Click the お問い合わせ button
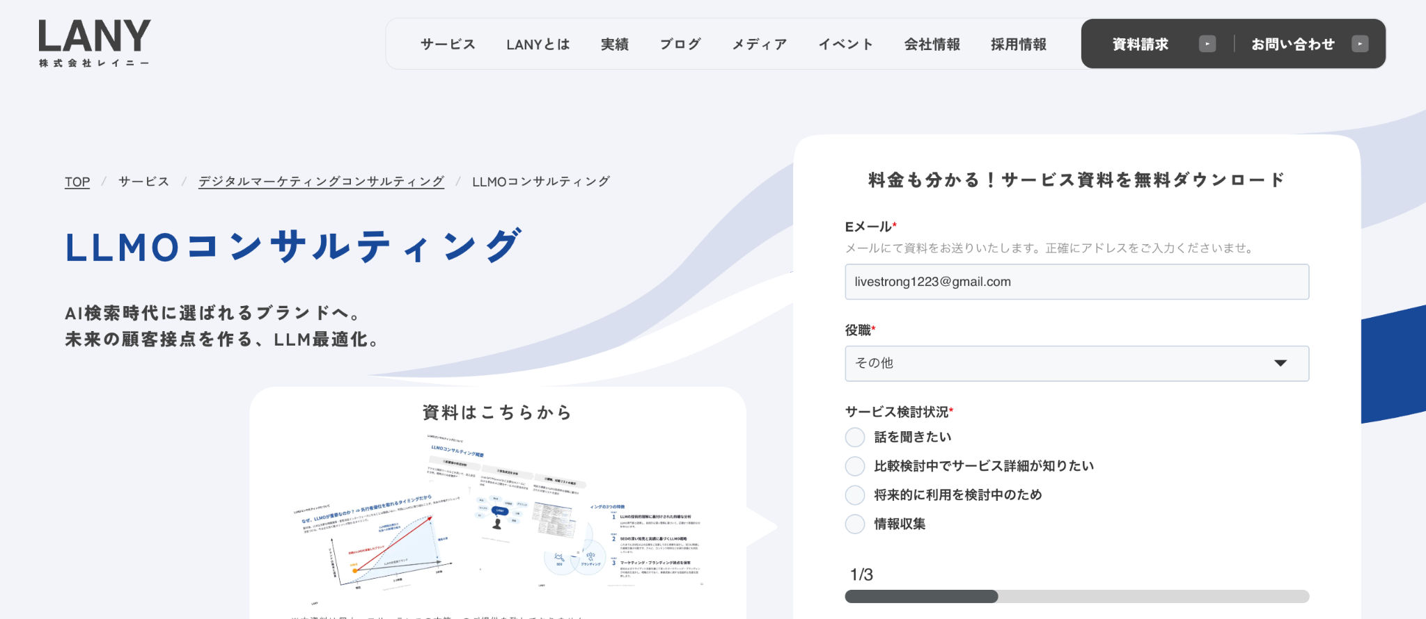Viewport: 1426px width, 619px height. click(1292, 45)
